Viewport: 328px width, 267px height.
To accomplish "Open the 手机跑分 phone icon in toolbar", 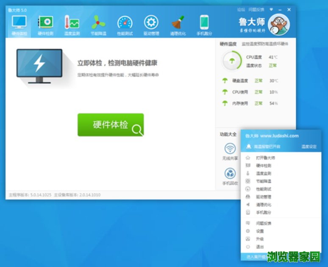I will [204, 23].
